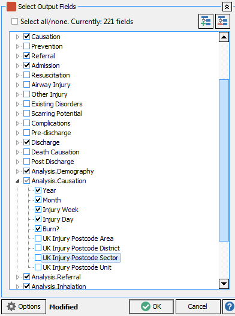235x316 pixels.
Task: Check the Death Causation checkbox
Action: pos(27,152)
